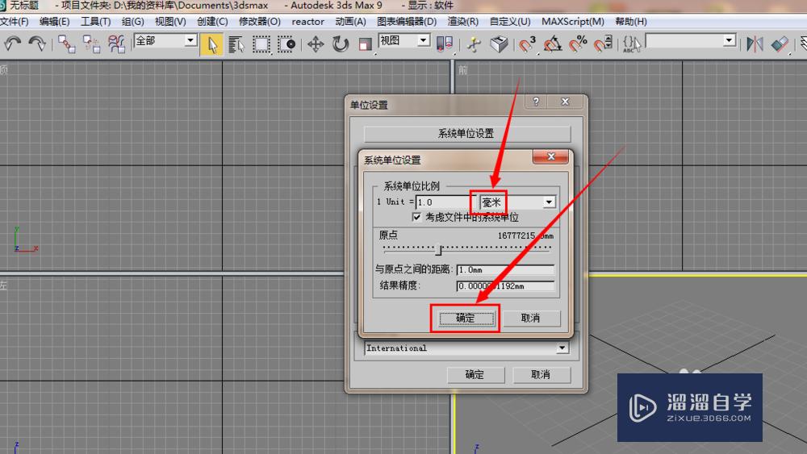Toggle 考虑文件中的系统单位 checkbox
The height and width of the screenshot is (454, 807).
(416, 218)
